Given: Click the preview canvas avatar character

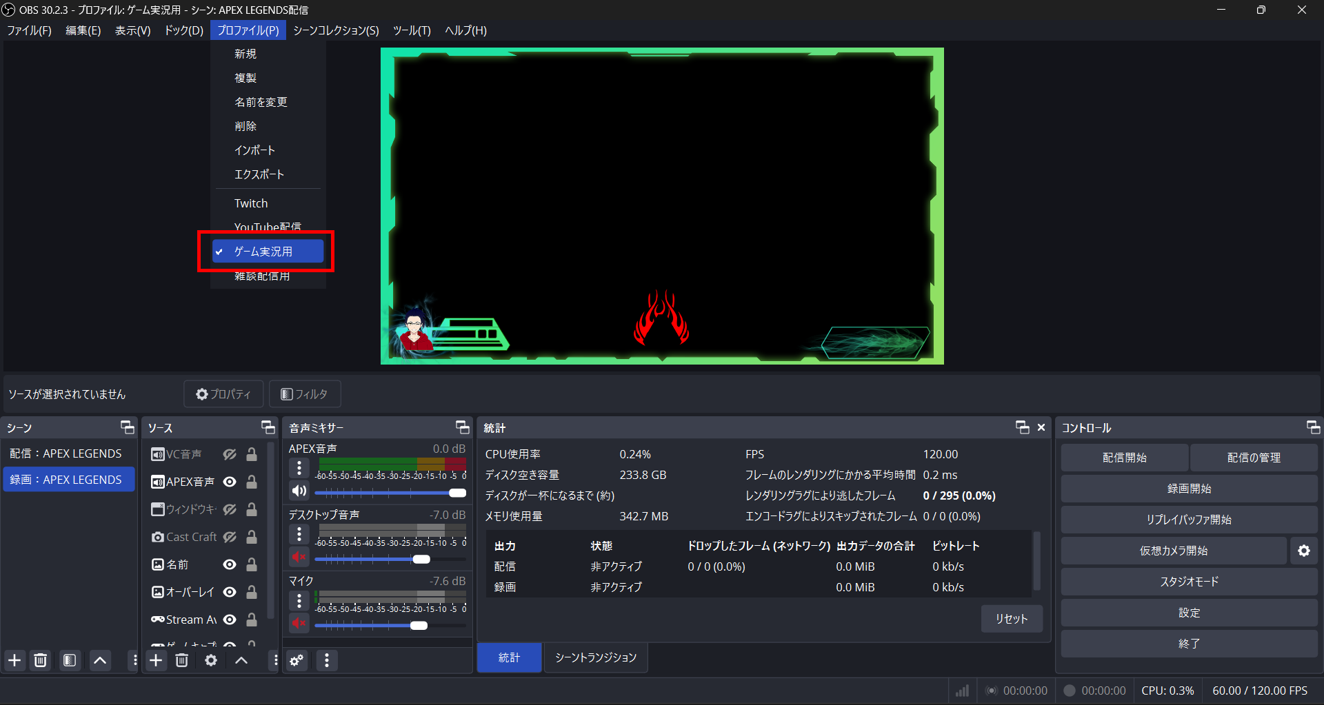Looking at the screenshot, I should click(x=414, y=331).
